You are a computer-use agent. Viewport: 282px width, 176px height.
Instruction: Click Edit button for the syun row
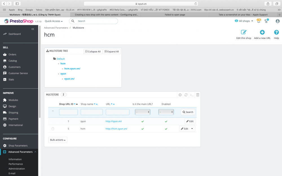[190, 121]
